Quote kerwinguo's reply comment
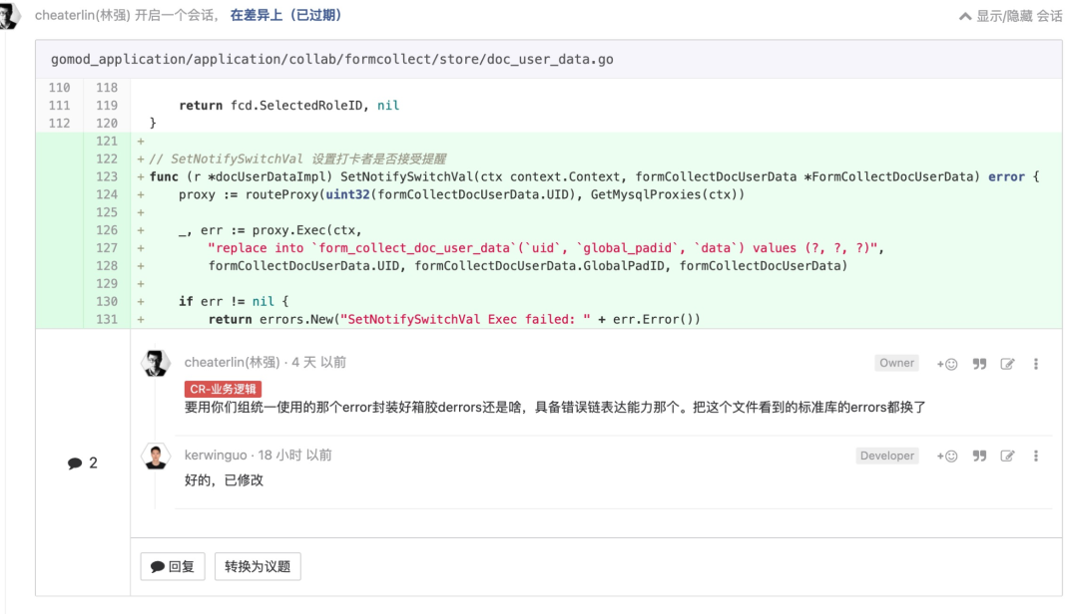1078x614 pixels. pos(979,457)
